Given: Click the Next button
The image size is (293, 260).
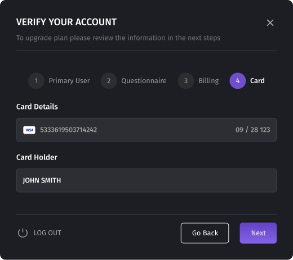Looking at the screenshot, I should 258,233.
